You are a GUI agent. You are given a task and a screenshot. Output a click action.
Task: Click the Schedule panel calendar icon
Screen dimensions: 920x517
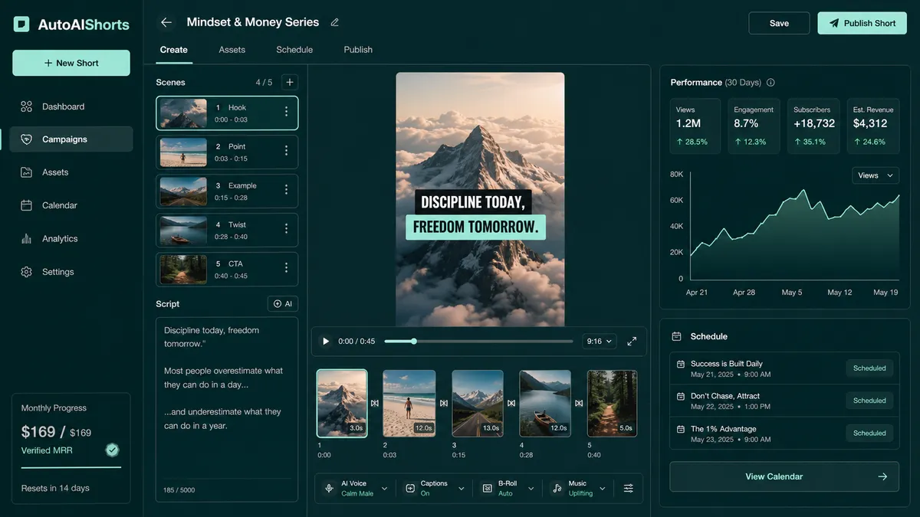click(676, 336)
